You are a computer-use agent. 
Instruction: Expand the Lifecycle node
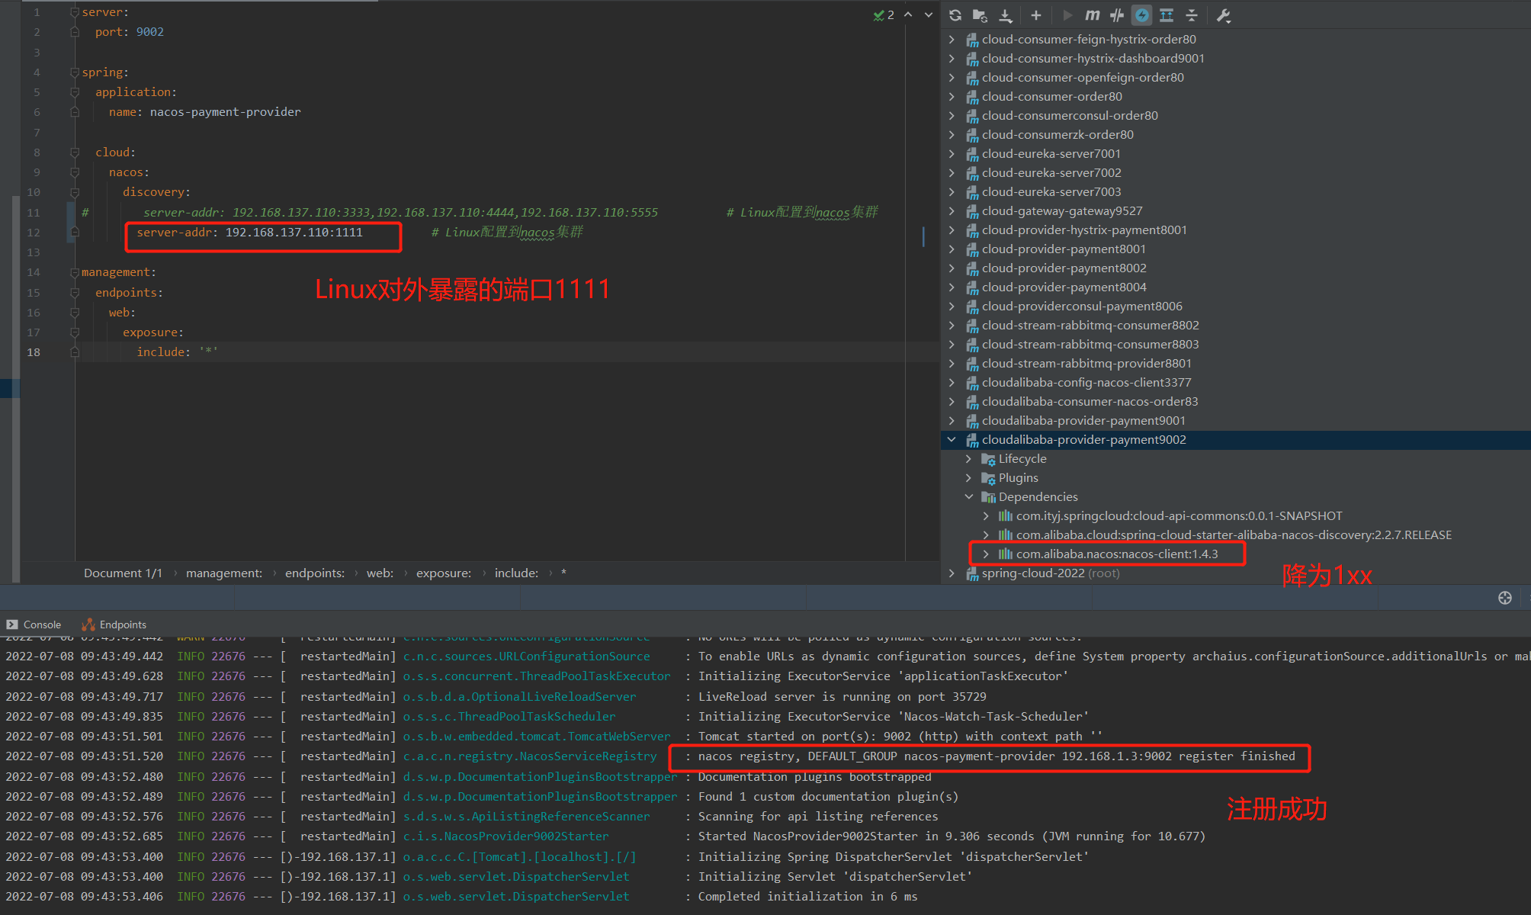click(968, 458)
